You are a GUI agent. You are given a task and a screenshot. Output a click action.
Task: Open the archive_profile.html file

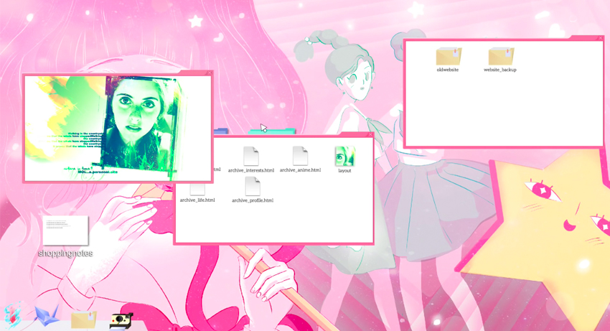(253, 187)
